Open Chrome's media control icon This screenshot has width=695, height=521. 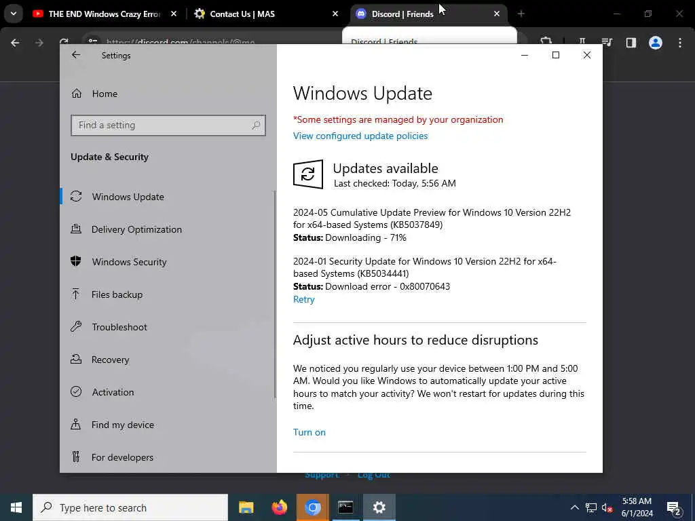point(607,43)
